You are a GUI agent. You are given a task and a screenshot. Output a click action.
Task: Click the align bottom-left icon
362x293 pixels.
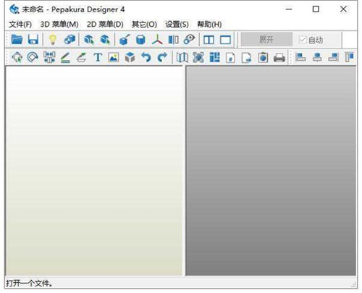(300, 57)
